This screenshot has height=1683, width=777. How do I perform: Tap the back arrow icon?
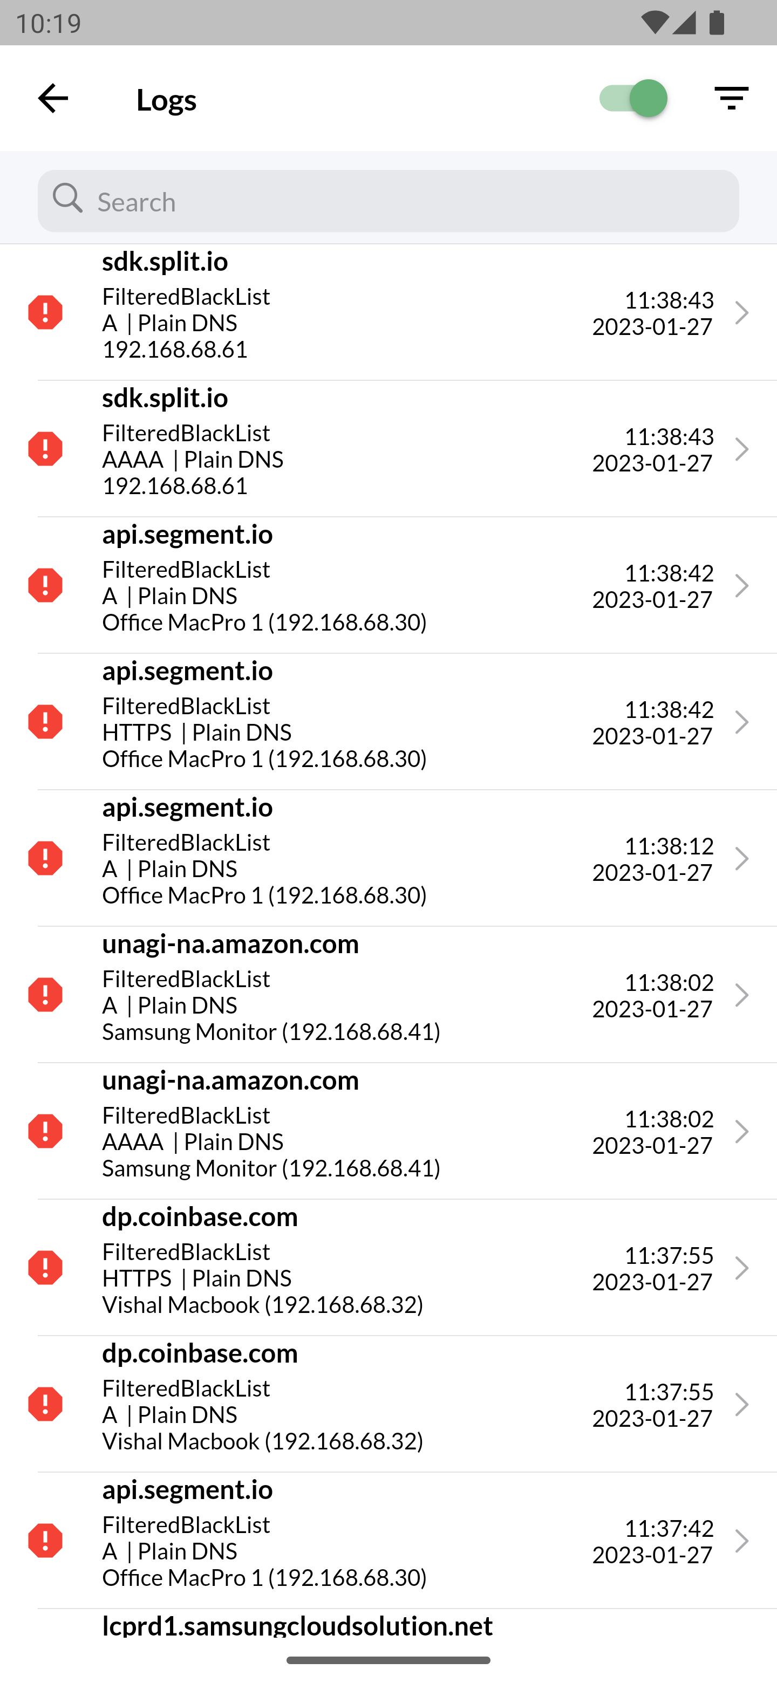tap(53, 98)
